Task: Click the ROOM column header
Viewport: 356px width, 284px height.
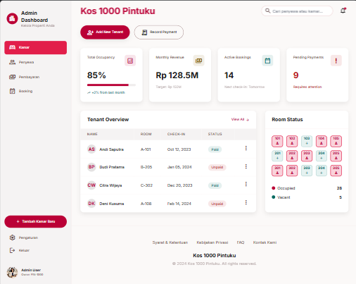Action: 146,134
